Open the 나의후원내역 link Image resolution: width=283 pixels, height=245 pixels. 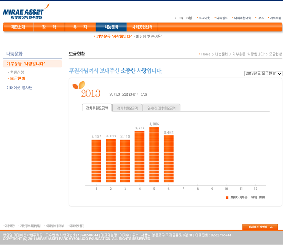[x=242, y=18]
